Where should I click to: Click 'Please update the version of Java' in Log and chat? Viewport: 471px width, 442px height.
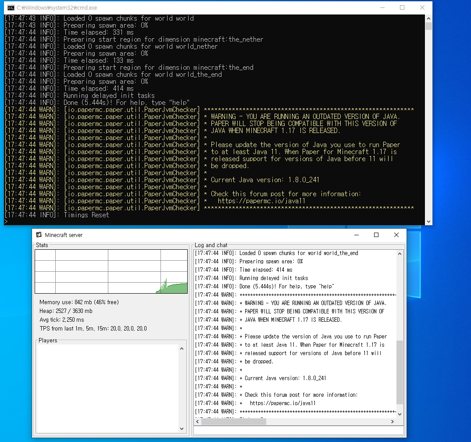[x=316, y=337]
